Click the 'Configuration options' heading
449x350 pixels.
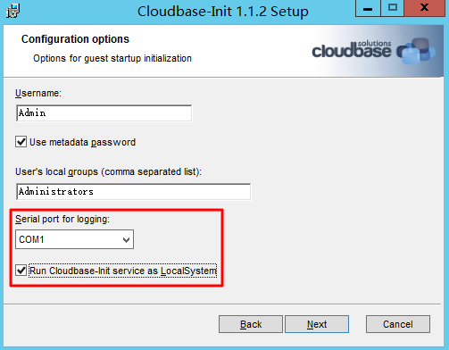75,39
